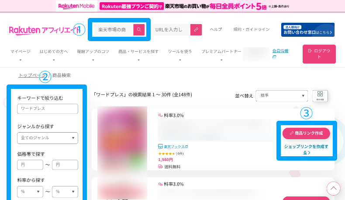Click the お問い合わせ窓口 corporate banner
Image resolution: width=345 pixels, height=200 pixels.
coord(308,30)
